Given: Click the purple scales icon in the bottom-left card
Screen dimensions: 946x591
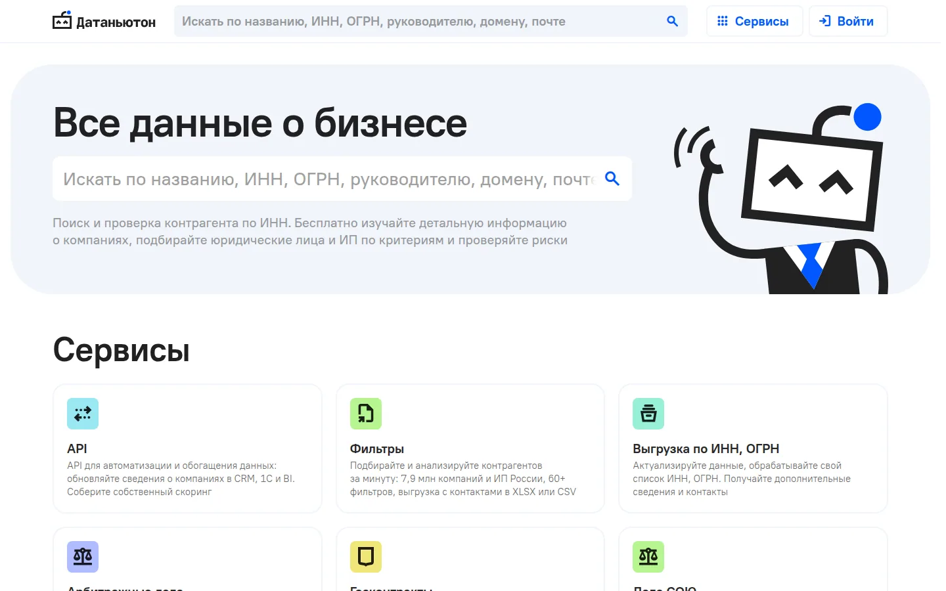Looking at the screenshot, I should (83, 557).
